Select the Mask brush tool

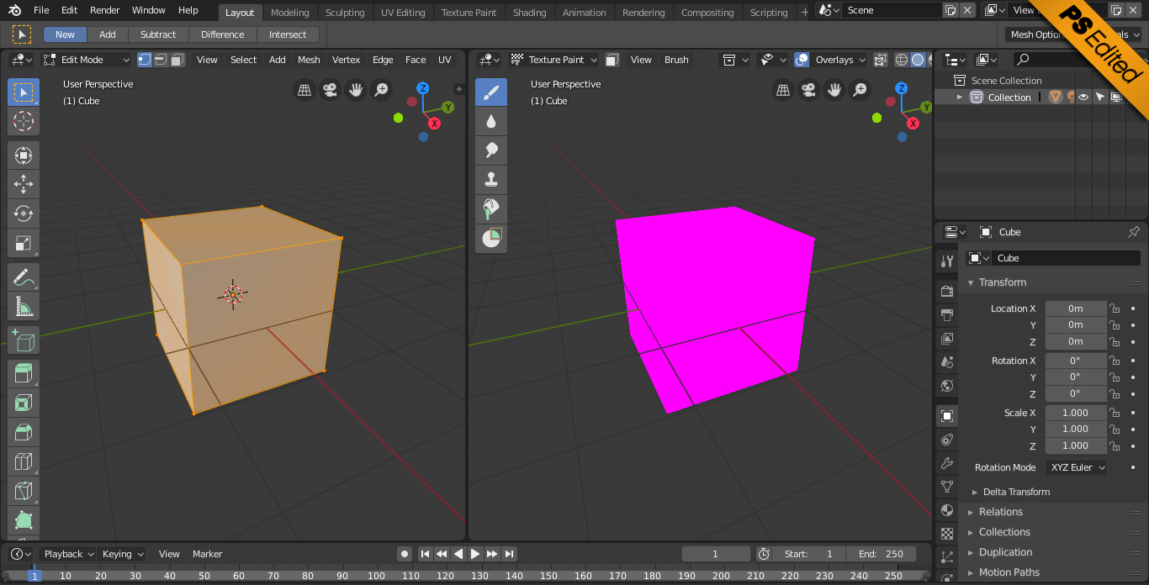coord(492,237)
